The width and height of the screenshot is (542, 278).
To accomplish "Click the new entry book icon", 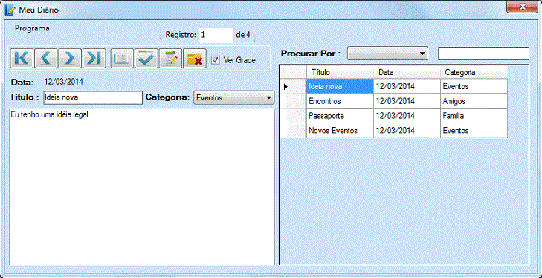I will tap(122, 58).
